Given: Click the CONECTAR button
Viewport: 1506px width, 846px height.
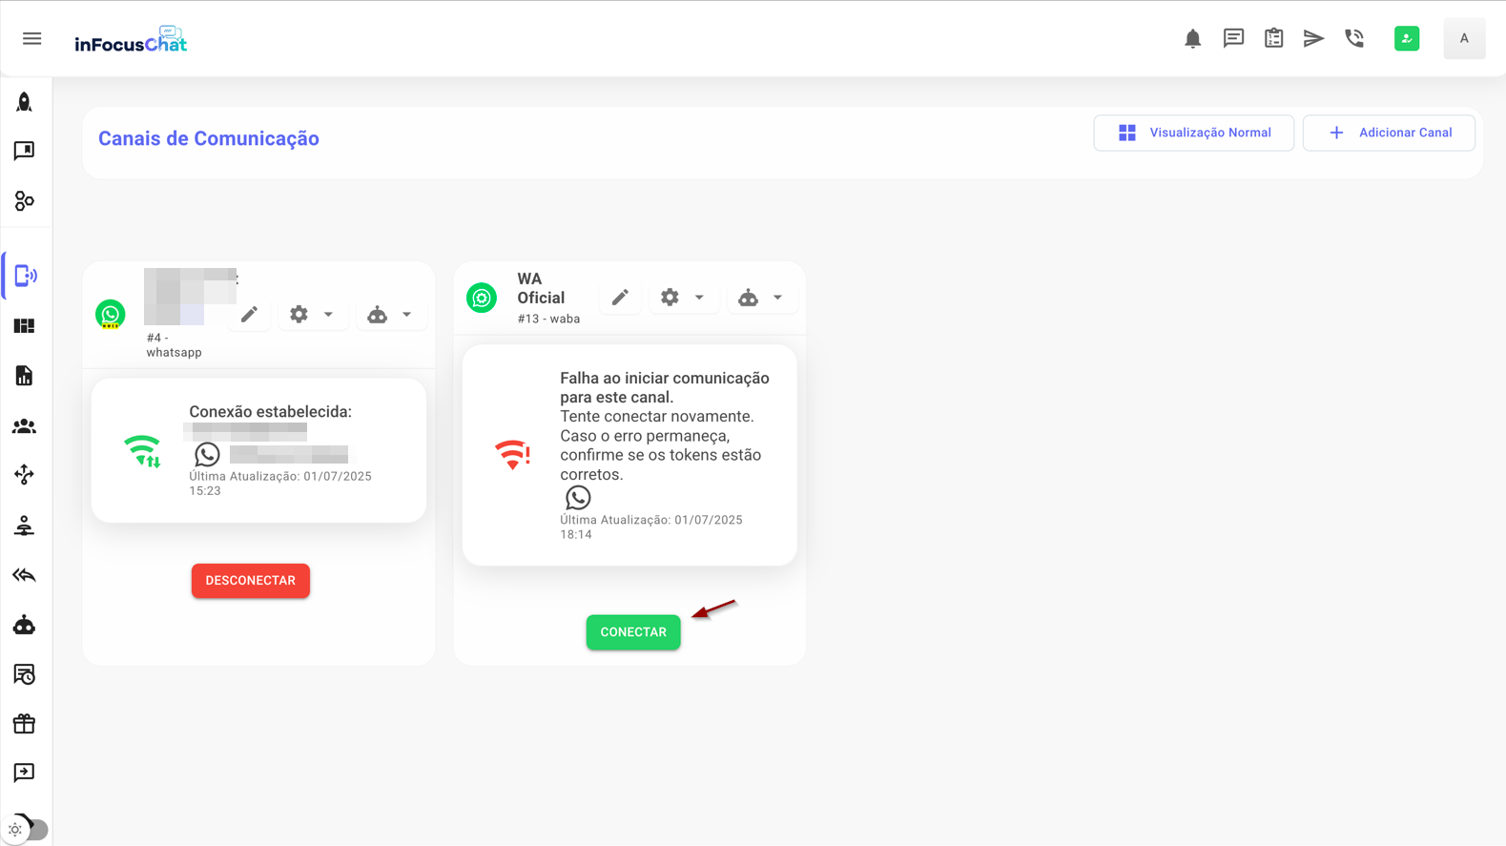Looking at the screenshot, I should pos(633,632).
